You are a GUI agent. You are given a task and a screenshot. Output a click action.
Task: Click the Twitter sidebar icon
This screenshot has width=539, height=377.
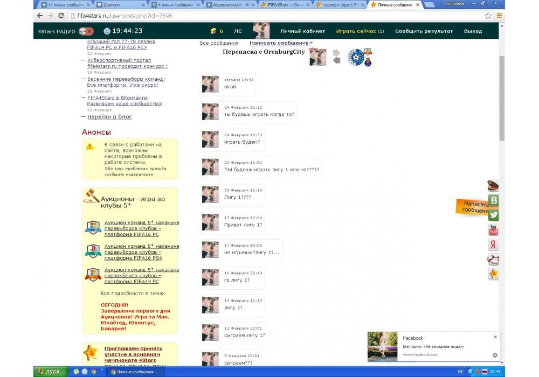point(493,215)
